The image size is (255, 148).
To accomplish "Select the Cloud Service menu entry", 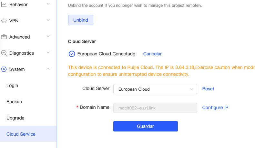I will [21, 134].
